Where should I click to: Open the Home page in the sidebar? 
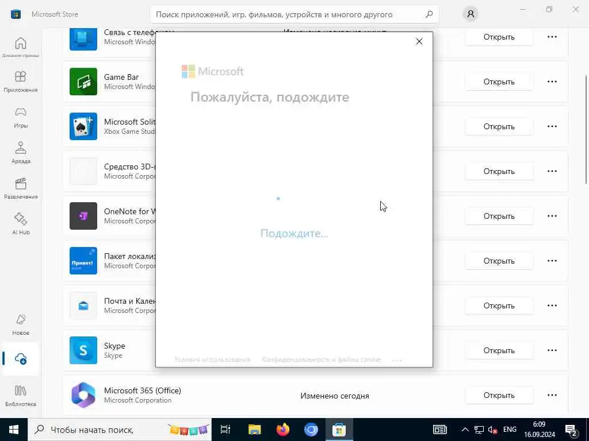coord(21,47)
